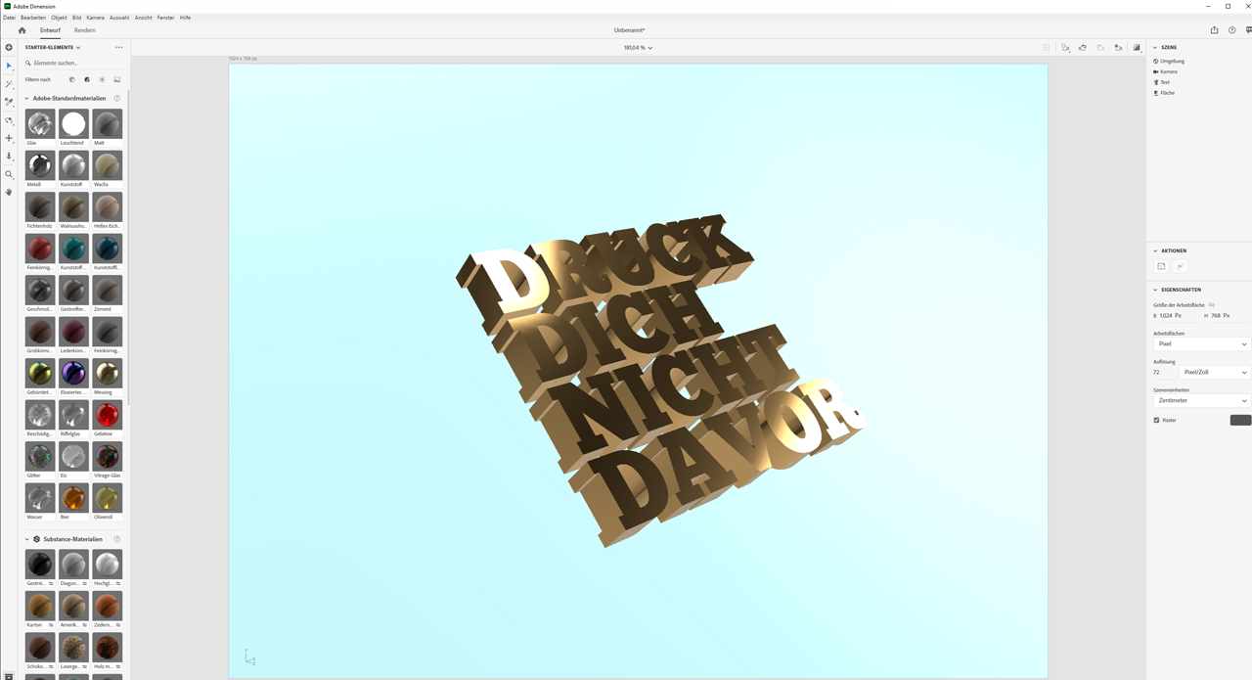Click the resize canvas action icon

[x=1162, y=266]
